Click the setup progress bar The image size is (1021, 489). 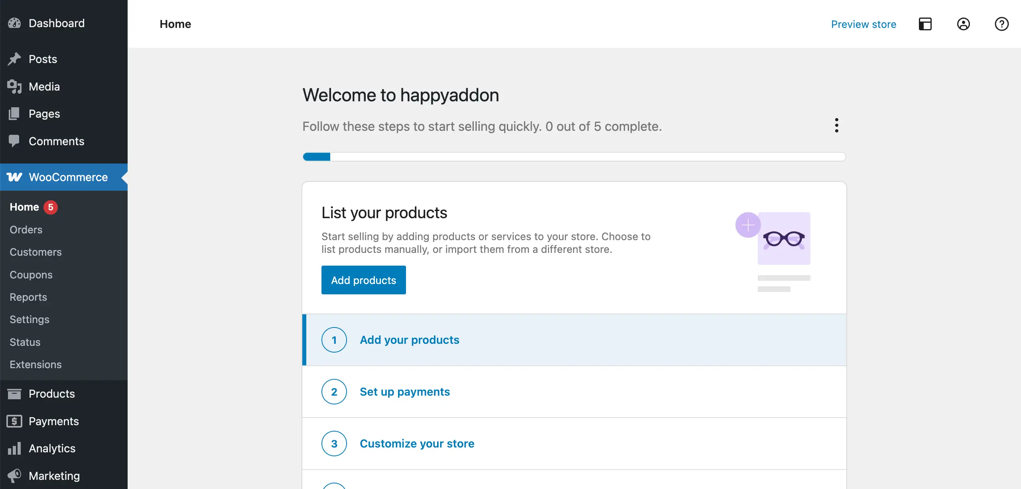coord(574,157)
